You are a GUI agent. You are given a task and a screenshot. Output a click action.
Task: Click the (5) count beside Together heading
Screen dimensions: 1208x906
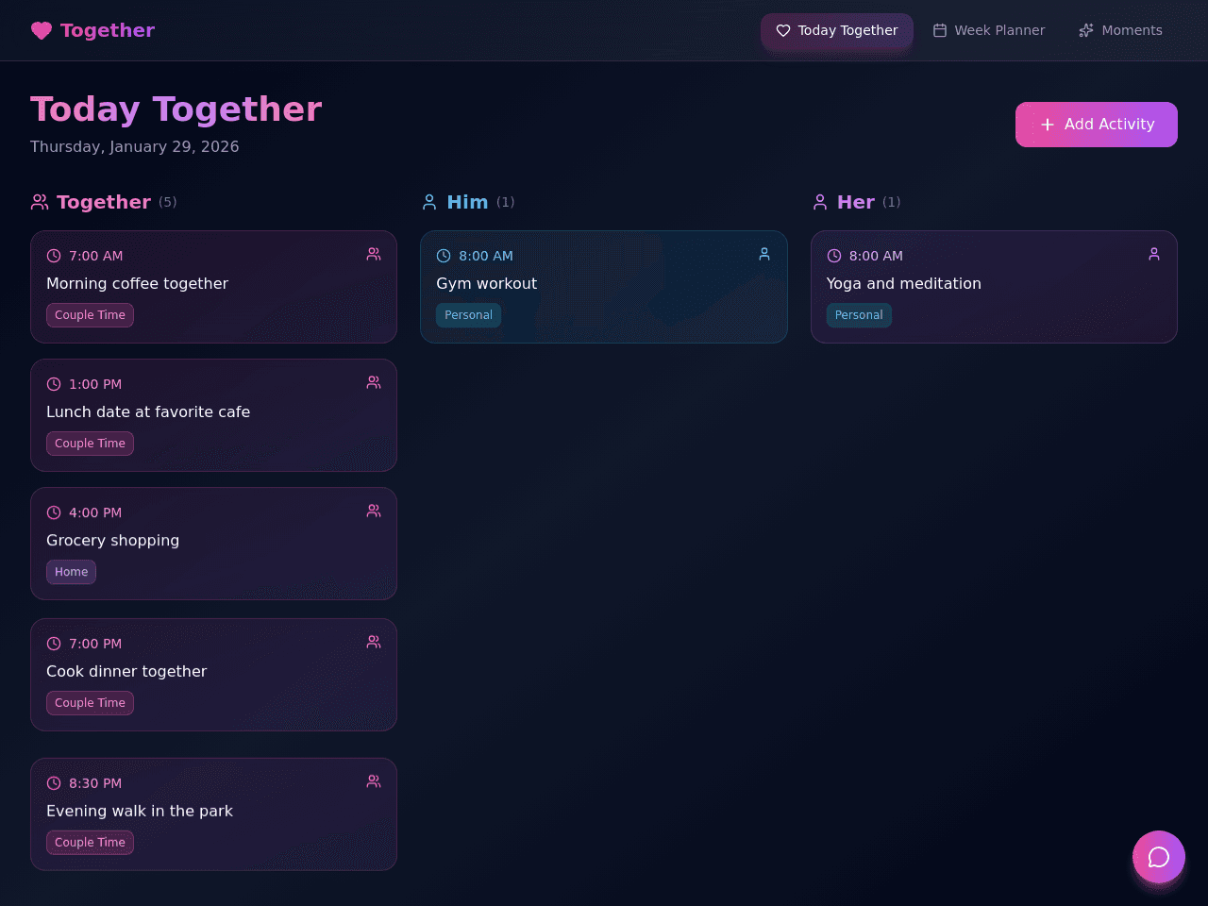(x=168, y=202)
